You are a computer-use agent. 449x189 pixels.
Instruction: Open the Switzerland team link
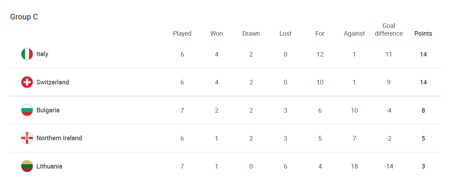coord(53,82)
